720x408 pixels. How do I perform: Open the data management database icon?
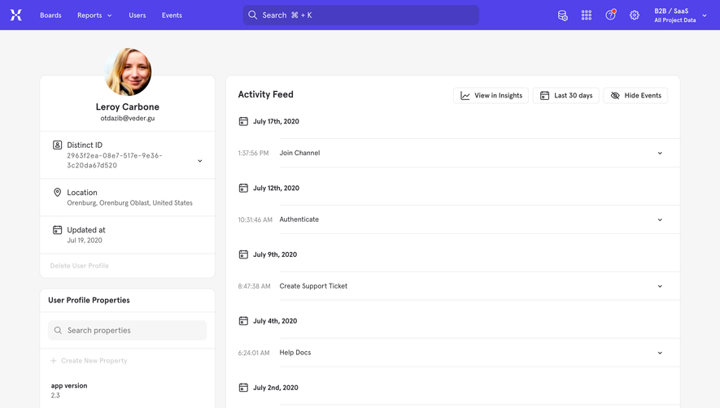coord(562,15)
